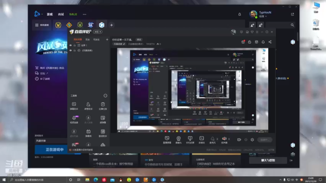The width and height of the screenshot is (326, 183).
Task: Lock the 全屏 1 source layer
Action: pos(75,45)
